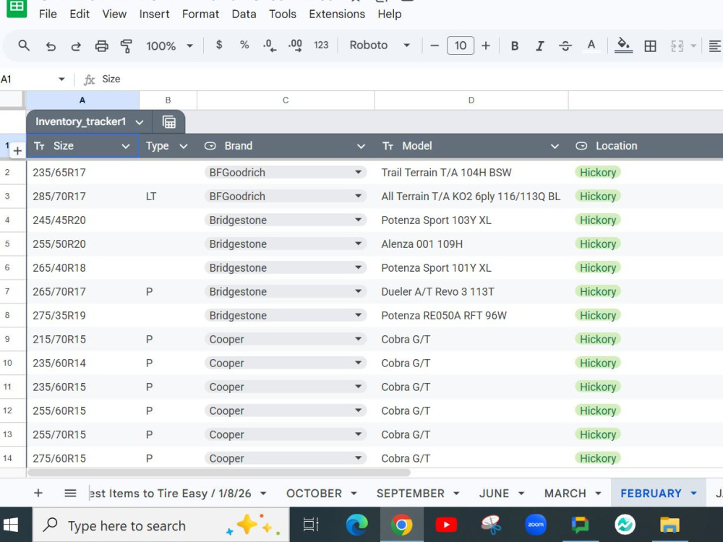Increase decimal places
This screenshot has height=542, width=723.
[x=295, y=46]
